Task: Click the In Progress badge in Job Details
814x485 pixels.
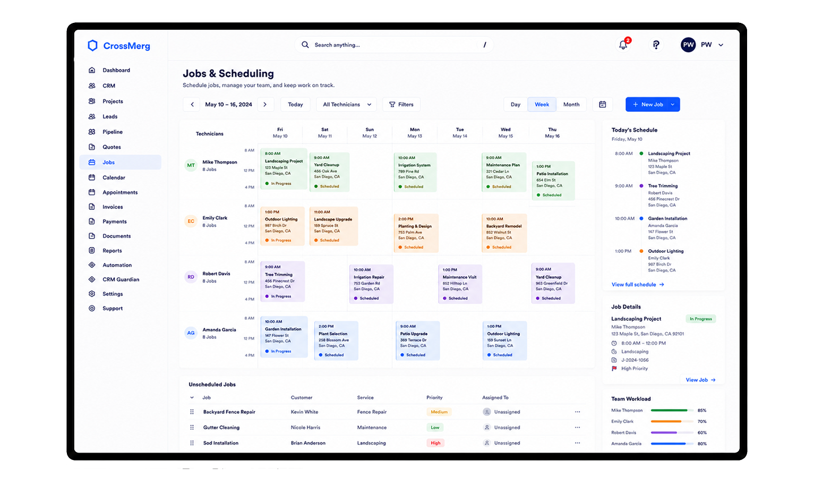Action: pos(700,319)
